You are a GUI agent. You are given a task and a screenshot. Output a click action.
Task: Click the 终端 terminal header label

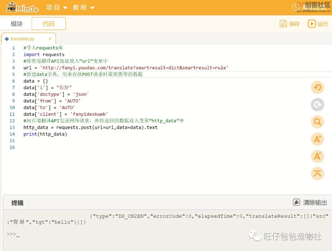coord(17,203)
